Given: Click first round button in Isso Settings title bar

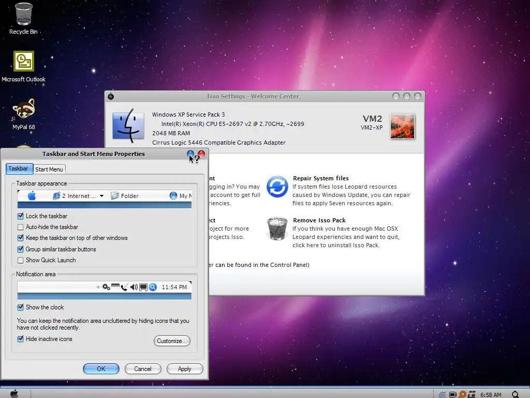Looking at the screenshot, I should click(396, 96).
